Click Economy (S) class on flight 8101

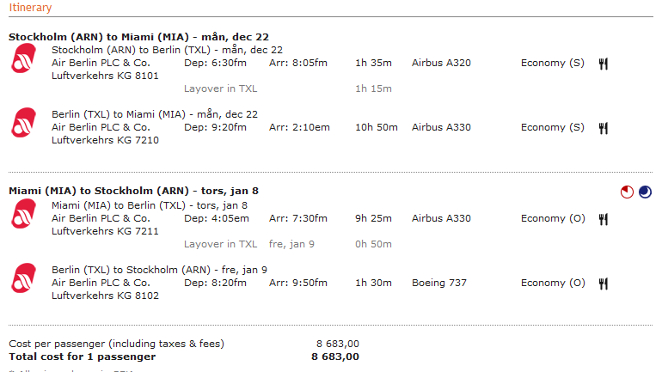pos(553,63)
